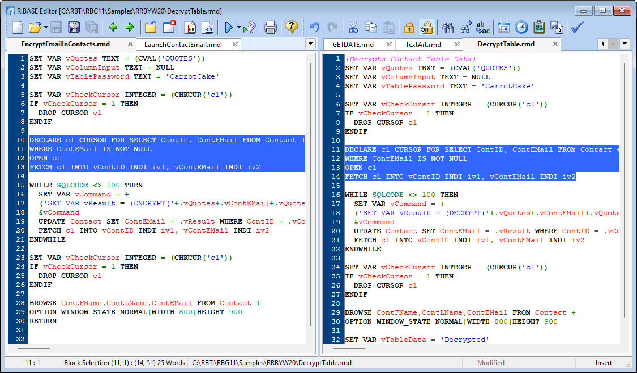Click the clipboard notes icon

539,28
